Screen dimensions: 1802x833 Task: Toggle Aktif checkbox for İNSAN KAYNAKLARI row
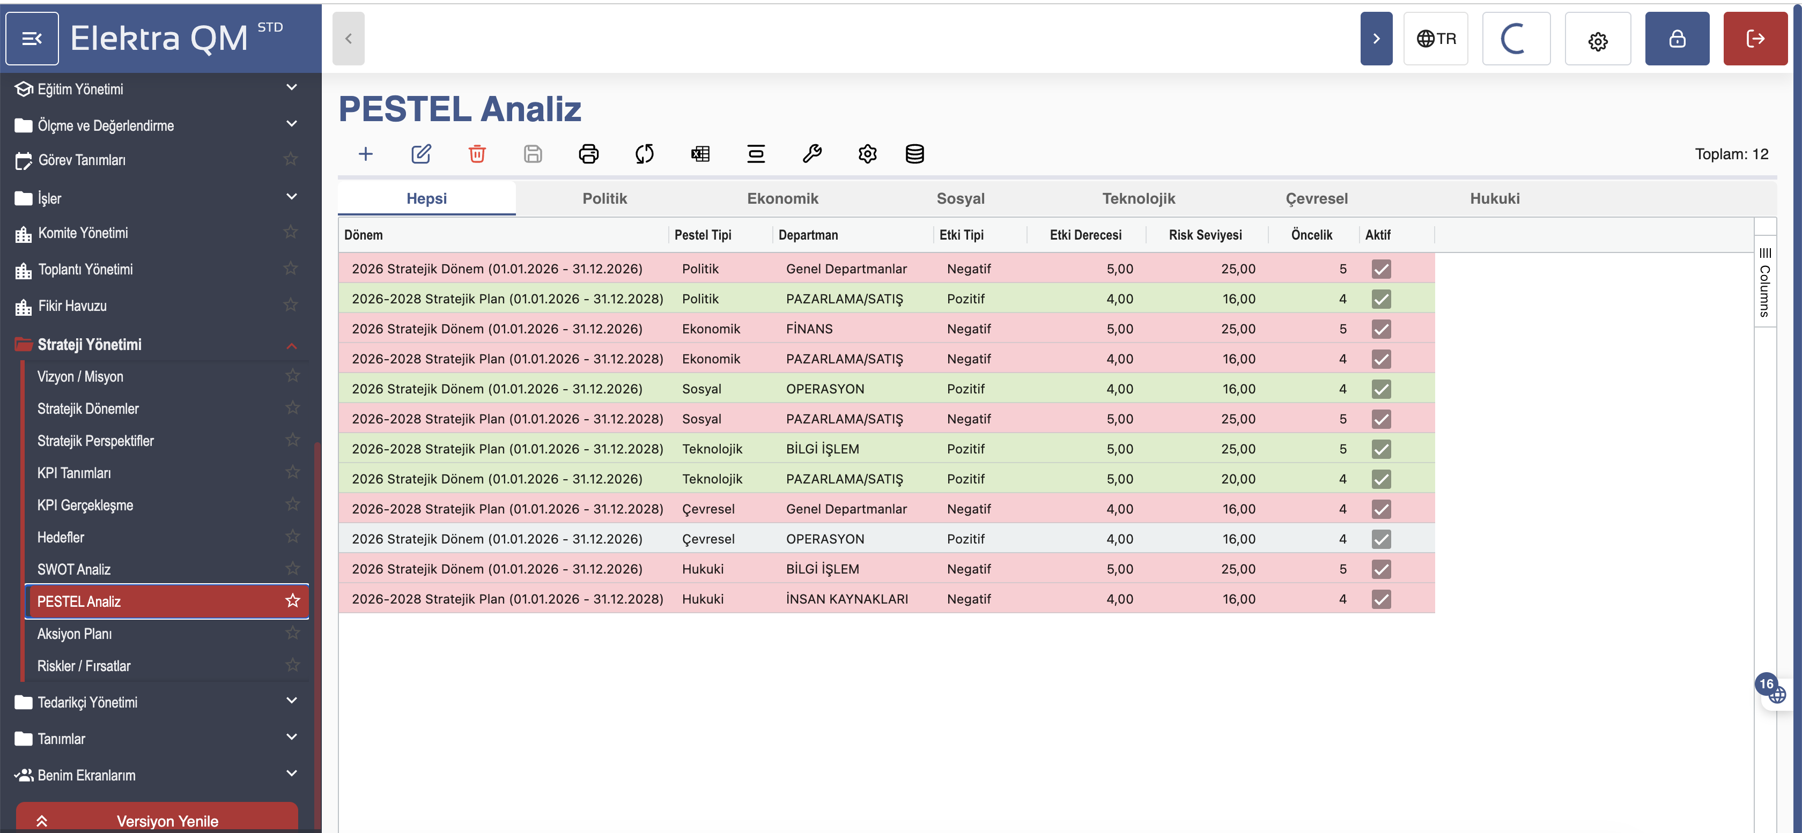[1381, 599]
